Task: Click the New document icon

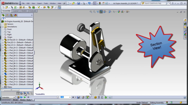Action: click(68, 3)
